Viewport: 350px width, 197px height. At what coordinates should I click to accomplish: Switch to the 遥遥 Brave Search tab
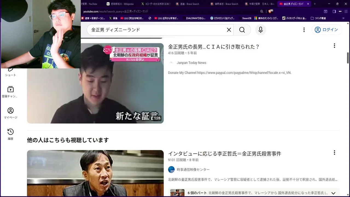coord(188,4)
